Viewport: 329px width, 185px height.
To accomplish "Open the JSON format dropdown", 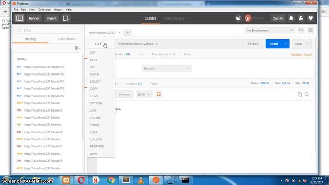I will (x=144, y=95).
